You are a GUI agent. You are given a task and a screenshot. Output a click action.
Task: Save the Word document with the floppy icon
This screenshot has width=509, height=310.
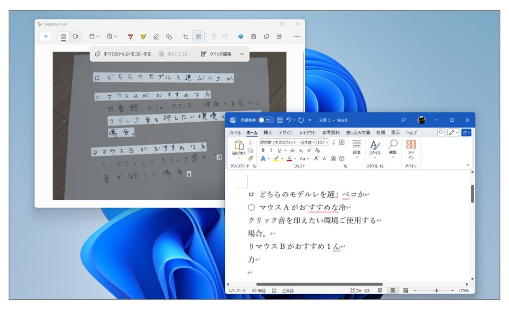pyautogui.click(x=280, y=120)
